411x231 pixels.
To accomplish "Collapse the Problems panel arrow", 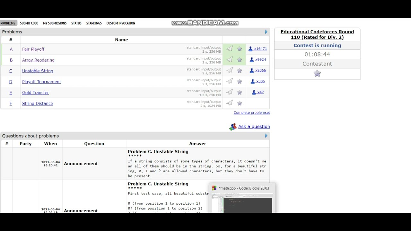I will 266,32.
